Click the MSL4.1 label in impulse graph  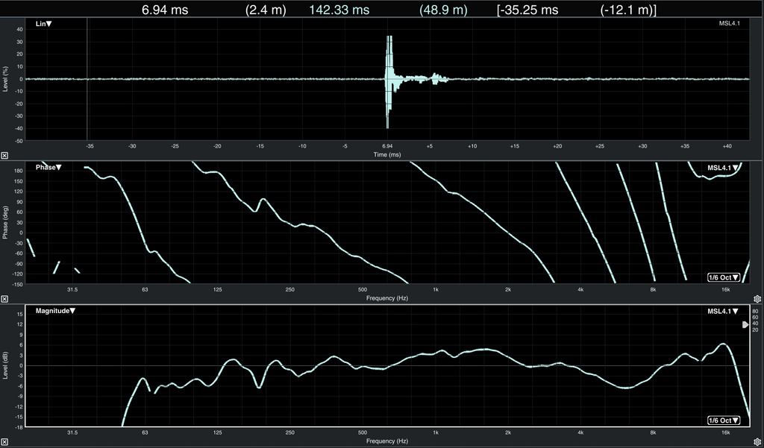(730, 23)
